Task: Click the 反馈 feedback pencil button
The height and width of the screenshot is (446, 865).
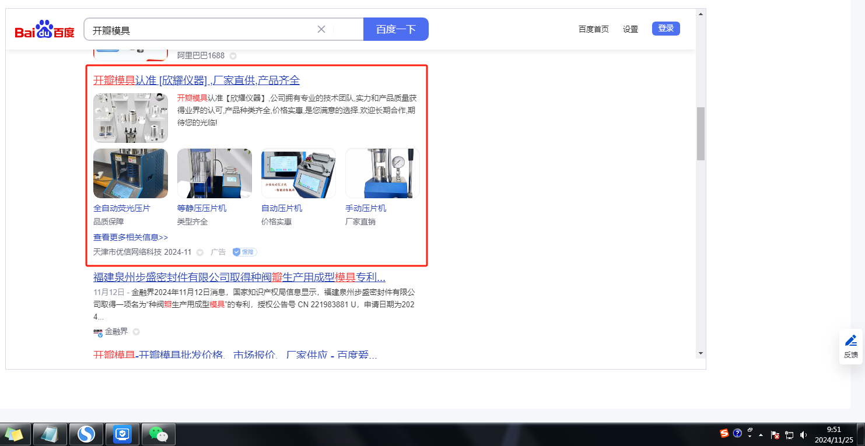Action: (x=851, y=346)
